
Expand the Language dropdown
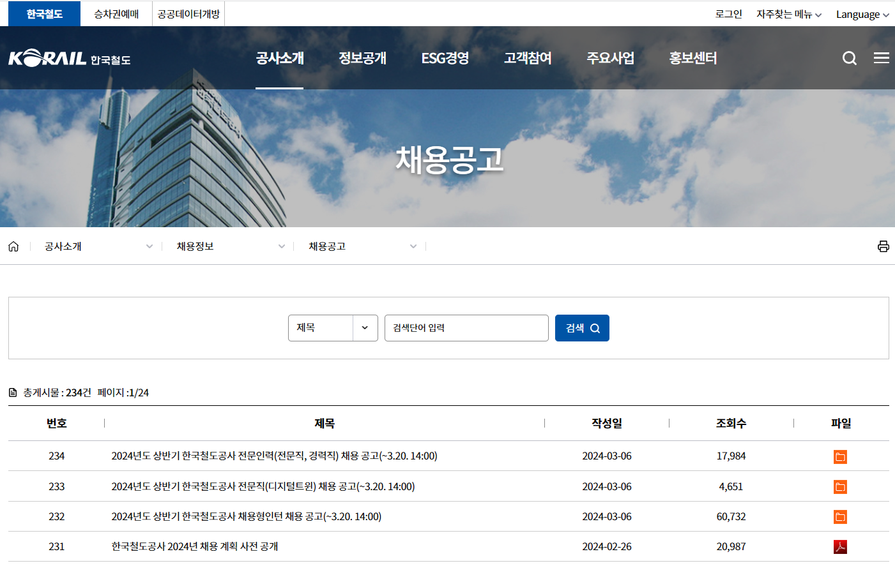(862, 13)
